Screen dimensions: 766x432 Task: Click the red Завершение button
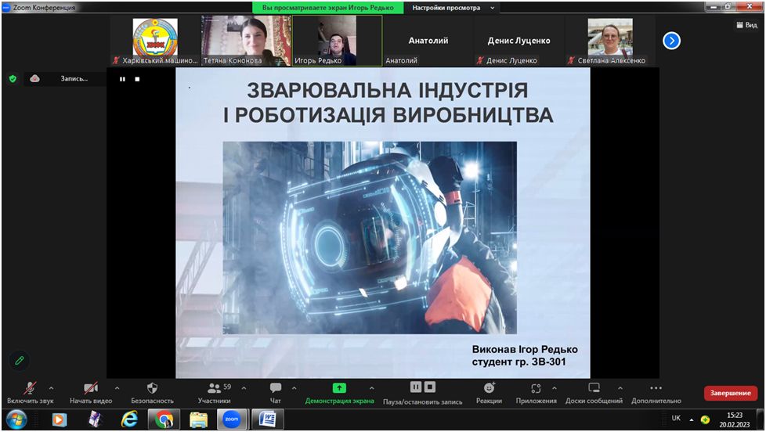click(730, 393)
